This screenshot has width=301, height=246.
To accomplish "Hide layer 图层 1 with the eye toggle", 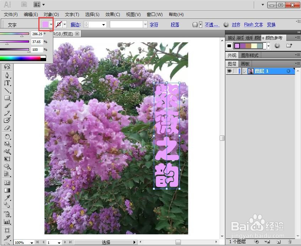I will [x=230, y=71].
